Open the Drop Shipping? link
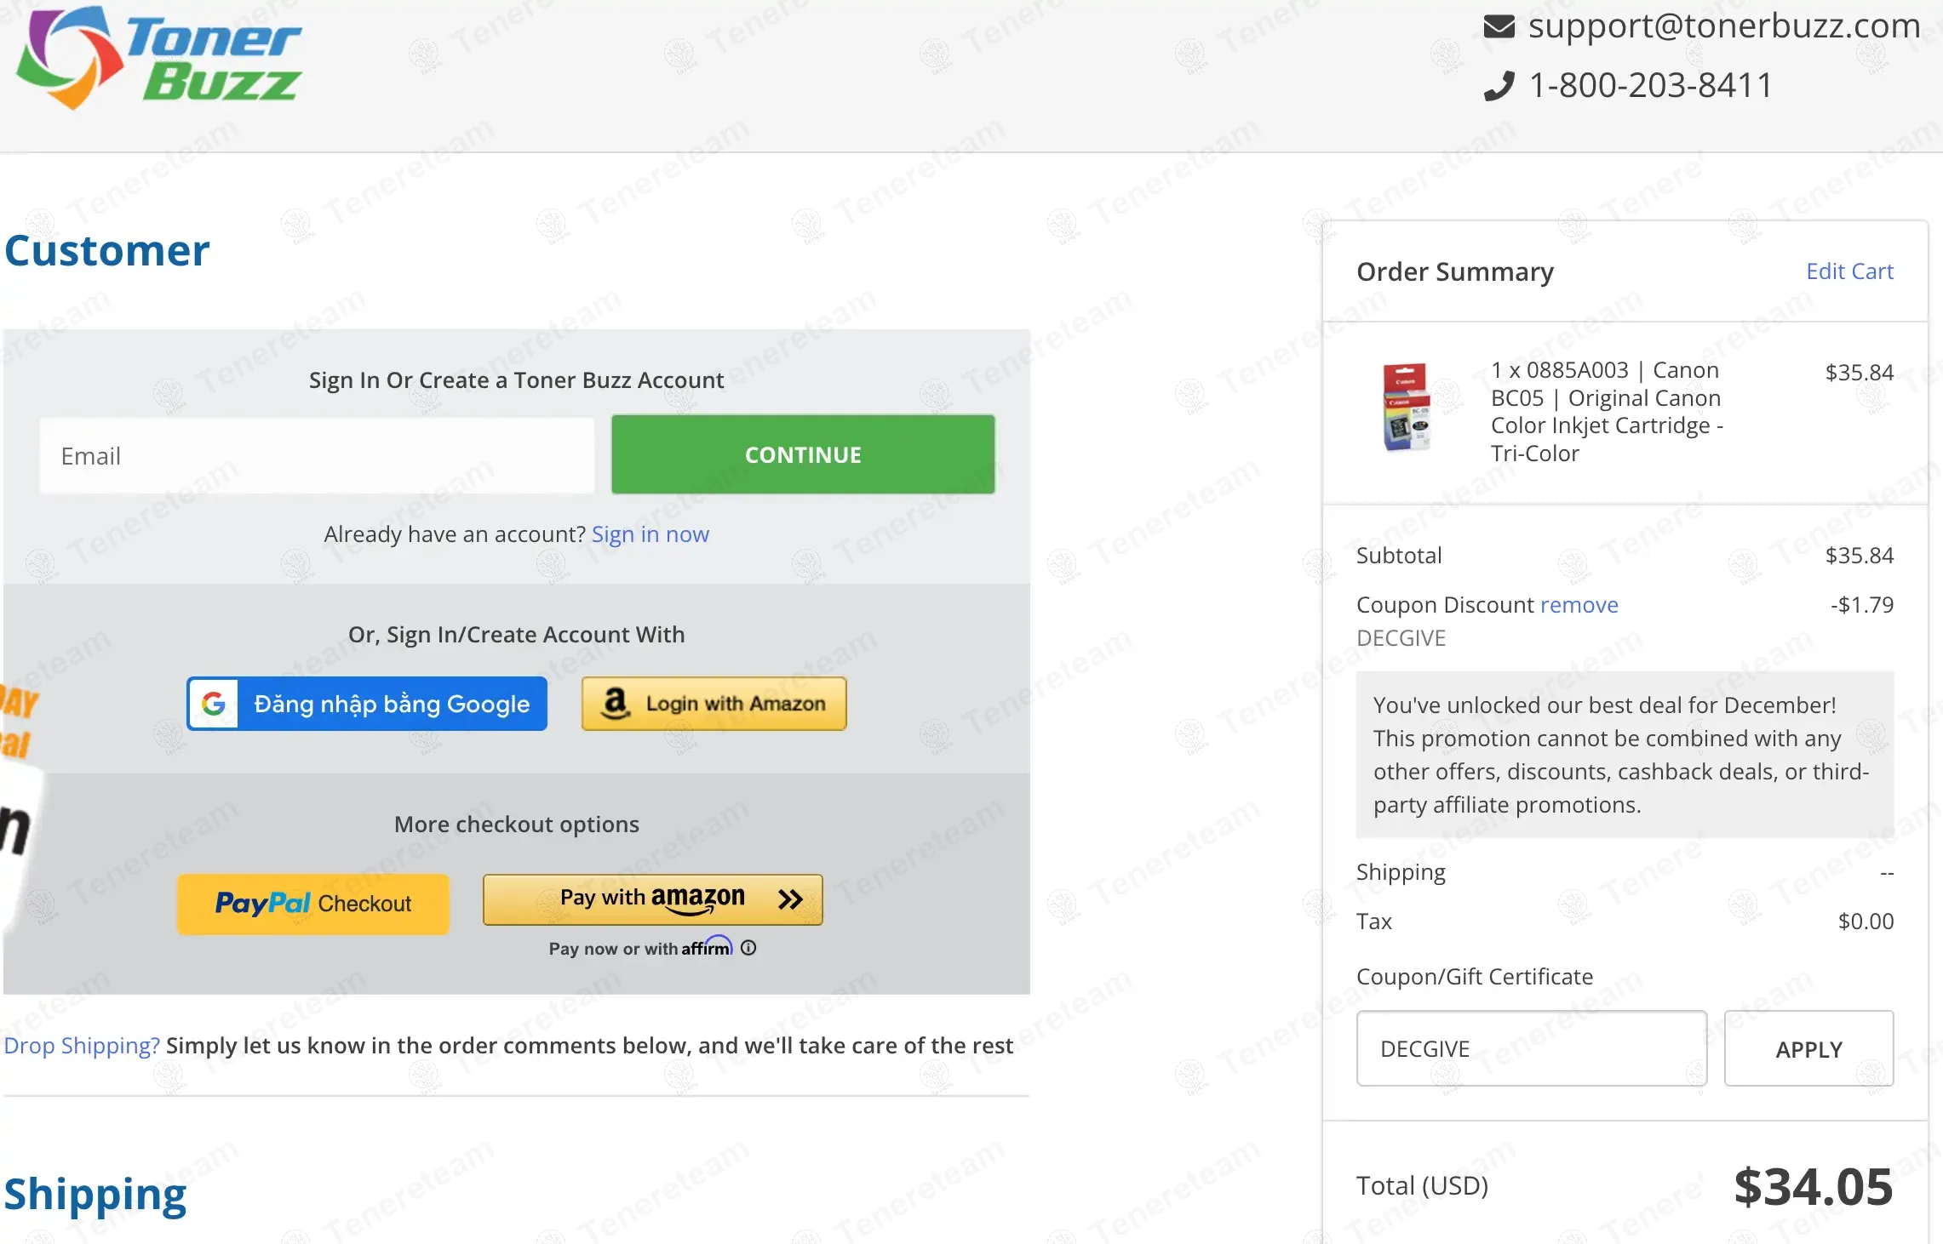 (82, 1046)
